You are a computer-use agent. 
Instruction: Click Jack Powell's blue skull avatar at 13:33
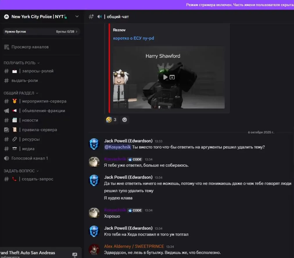coord(94,144)
